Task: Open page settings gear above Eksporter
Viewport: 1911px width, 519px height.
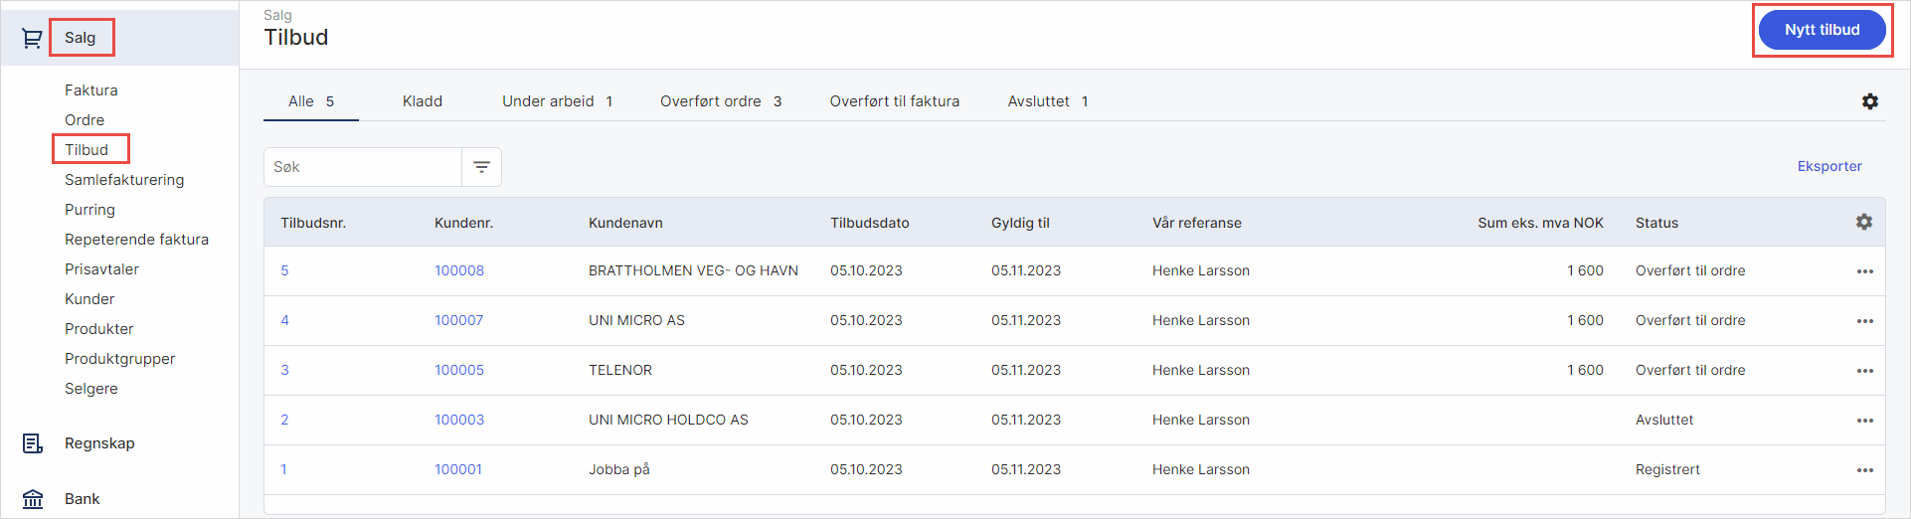Action: [x=1869, y=101]
